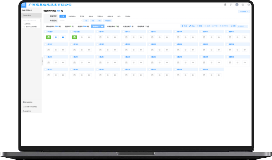This screenshot has width=272, height=160.
Task: Open the message chat icon in header
Action: (x=231, y=5)
